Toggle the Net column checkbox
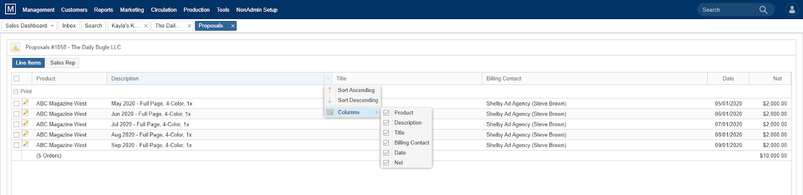The image size is (803, 195). coord(386,162)
